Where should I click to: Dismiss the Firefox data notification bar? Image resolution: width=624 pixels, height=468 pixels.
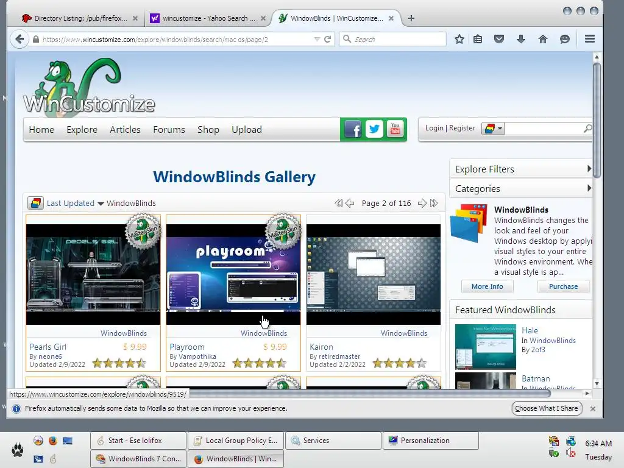592,409
